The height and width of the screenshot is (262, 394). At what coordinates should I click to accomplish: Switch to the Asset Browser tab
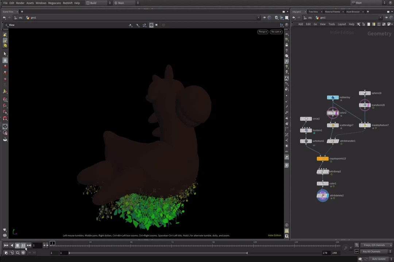tap(353, 12)
